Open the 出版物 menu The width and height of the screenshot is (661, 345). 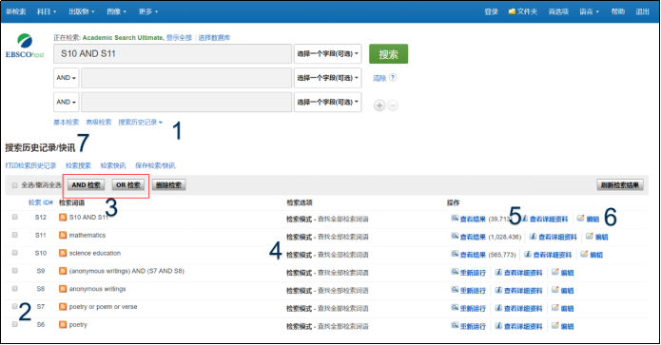(x=82, y=11)
